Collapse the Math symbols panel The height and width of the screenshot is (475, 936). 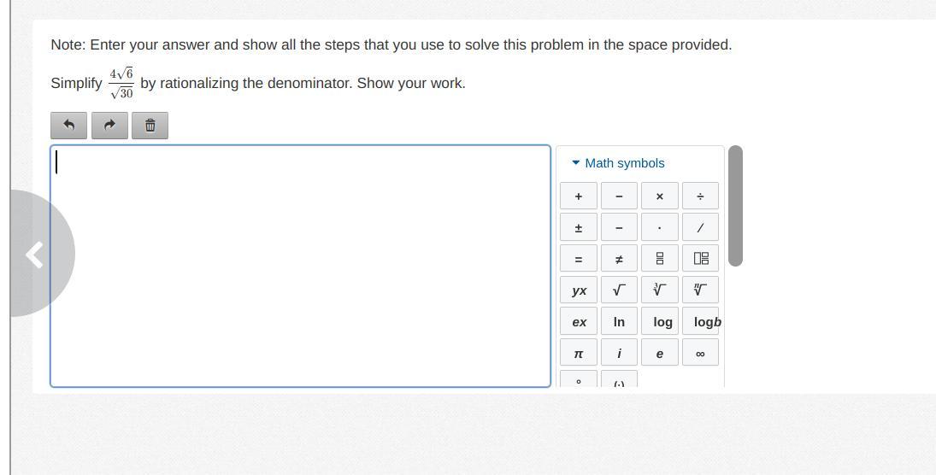618,163
